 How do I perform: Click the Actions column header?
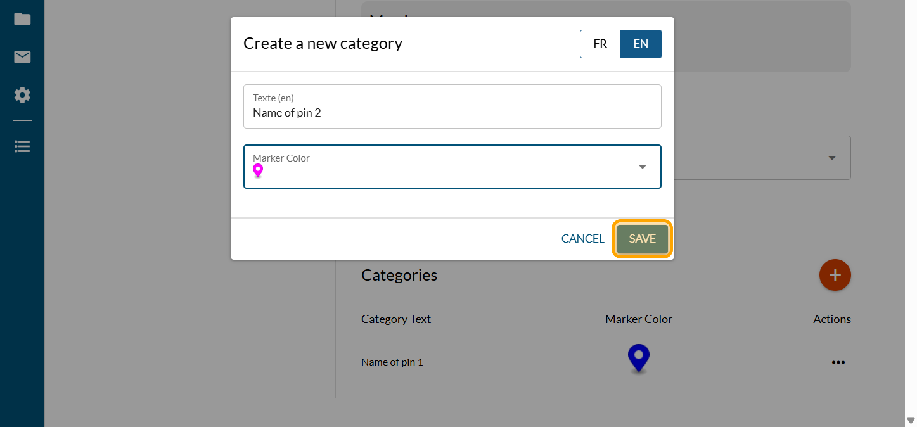pos(831,319)
